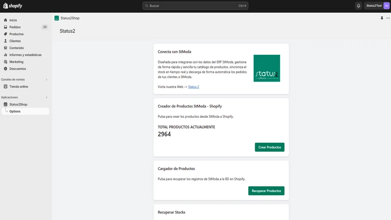Click Conecta con StModa heading
Screen dimensions: 391x220
click(174, 52)
